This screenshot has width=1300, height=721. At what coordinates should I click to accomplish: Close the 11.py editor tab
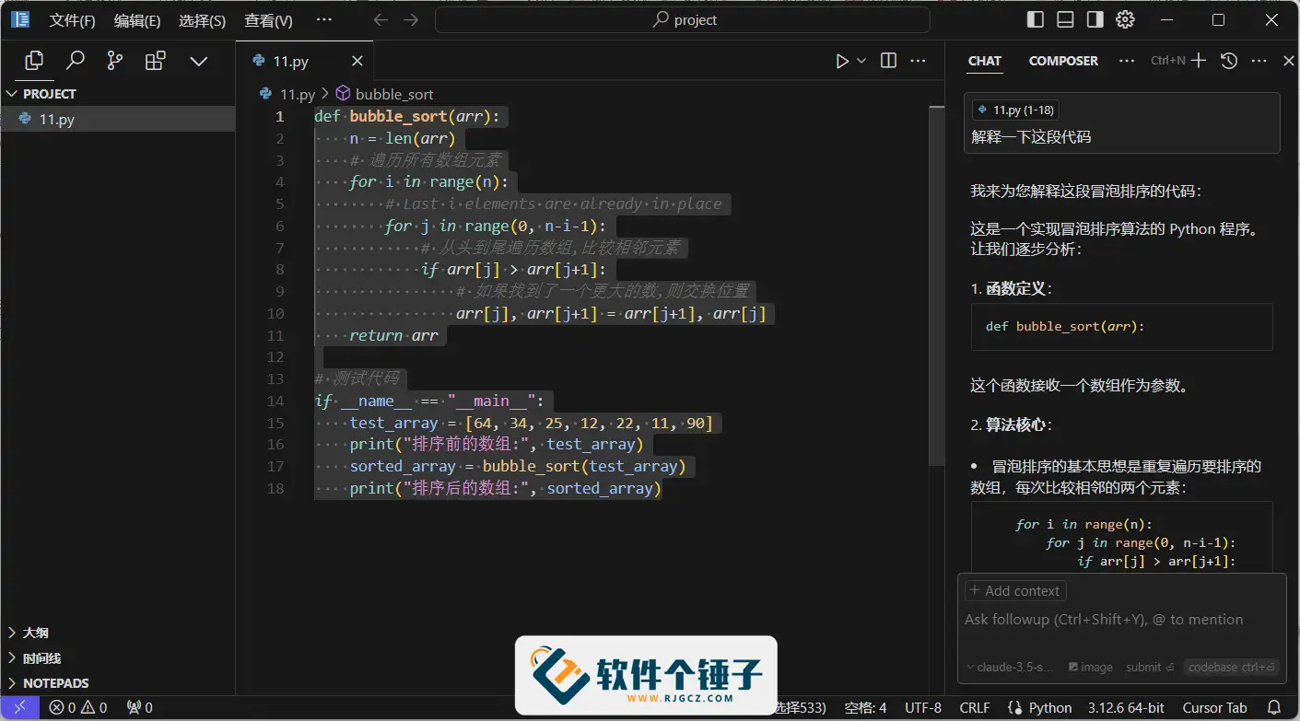coord(357,61)
